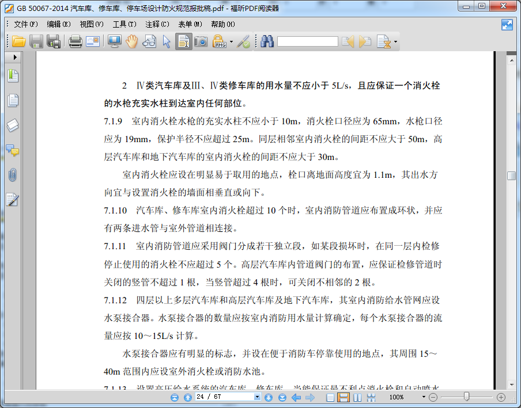Click the binoculars search icon
The image size is (521, 408).
click(x=267, y=41)
